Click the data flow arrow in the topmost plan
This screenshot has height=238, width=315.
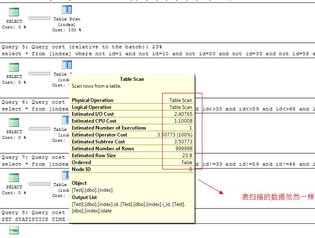click(39, 18)
